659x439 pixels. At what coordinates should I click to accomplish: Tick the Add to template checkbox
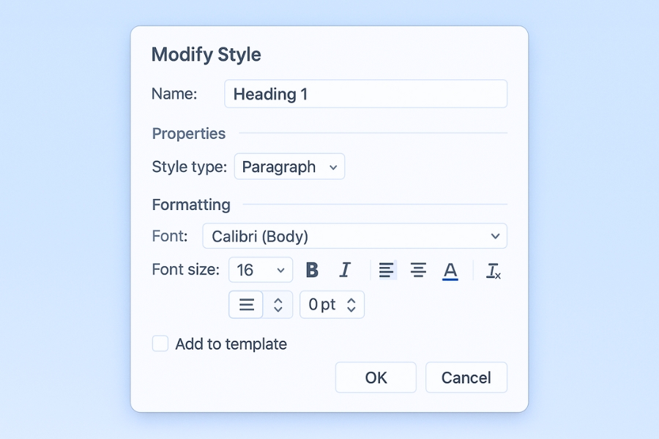(160, 344)
